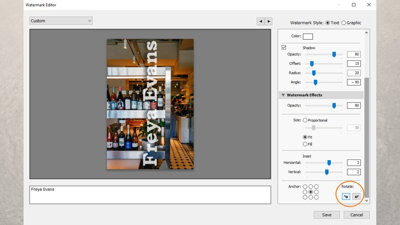This screenshot has height=225, width=400.
Task: Click the Shadow Radius slider handle
Action: pyautogui.click(x=314, y=73)
